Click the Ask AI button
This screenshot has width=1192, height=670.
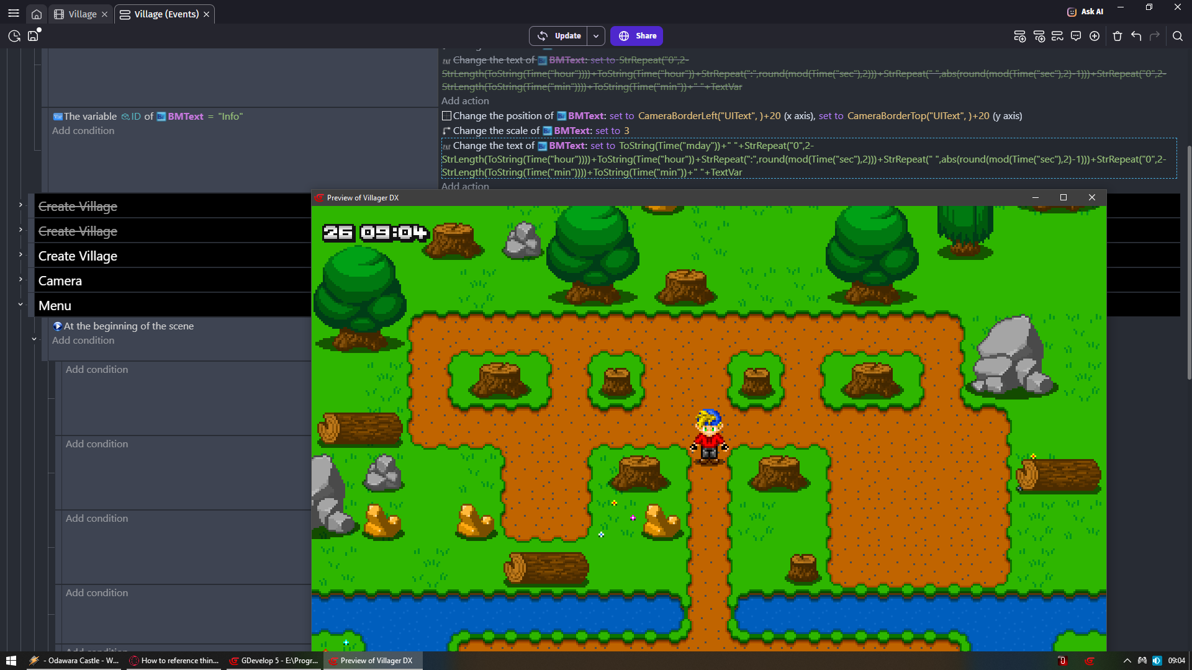(x=1085, y=11)
